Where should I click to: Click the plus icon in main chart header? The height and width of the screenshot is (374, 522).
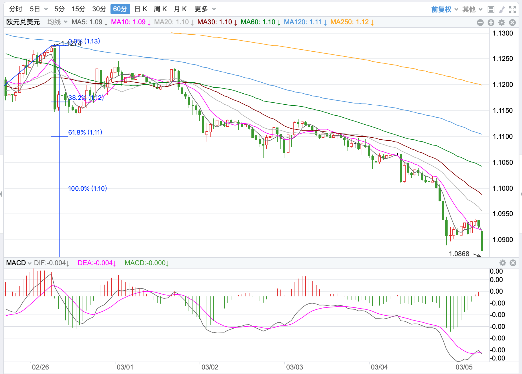[x=491, y=23]
